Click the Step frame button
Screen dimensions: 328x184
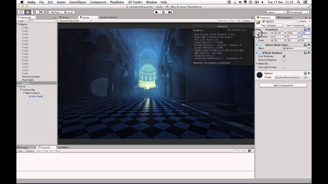click(x=170, y=12)
